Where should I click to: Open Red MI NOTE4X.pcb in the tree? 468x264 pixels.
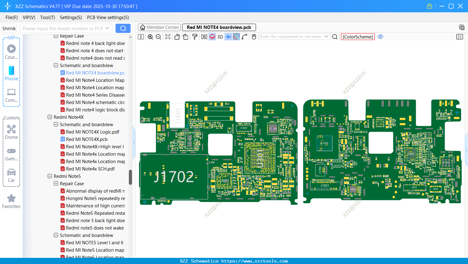coord(87,139)
